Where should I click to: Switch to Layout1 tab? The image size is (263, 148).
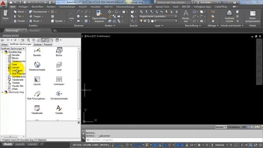tap(20, 144)
